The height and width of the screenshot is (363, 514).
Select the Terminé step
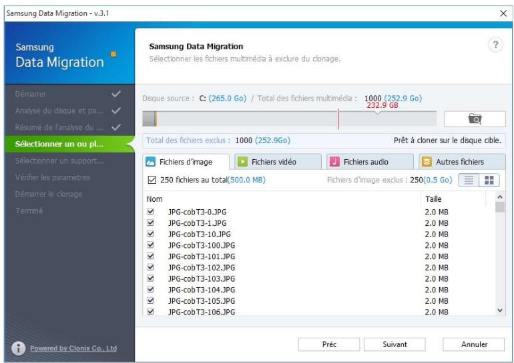[69, 211]
